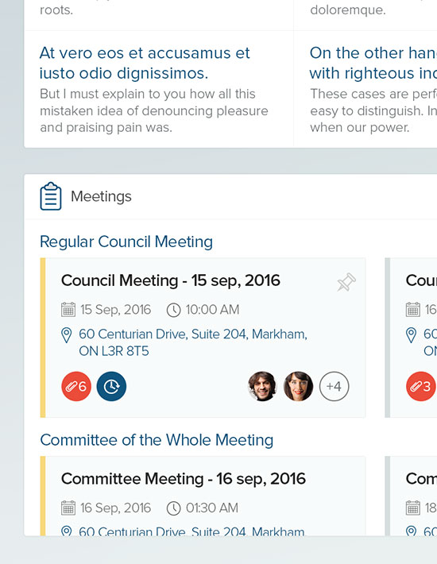Click the blue clock history icon
Image resolution: width=437 pixels, height=564 pixels.
point(111,386)
